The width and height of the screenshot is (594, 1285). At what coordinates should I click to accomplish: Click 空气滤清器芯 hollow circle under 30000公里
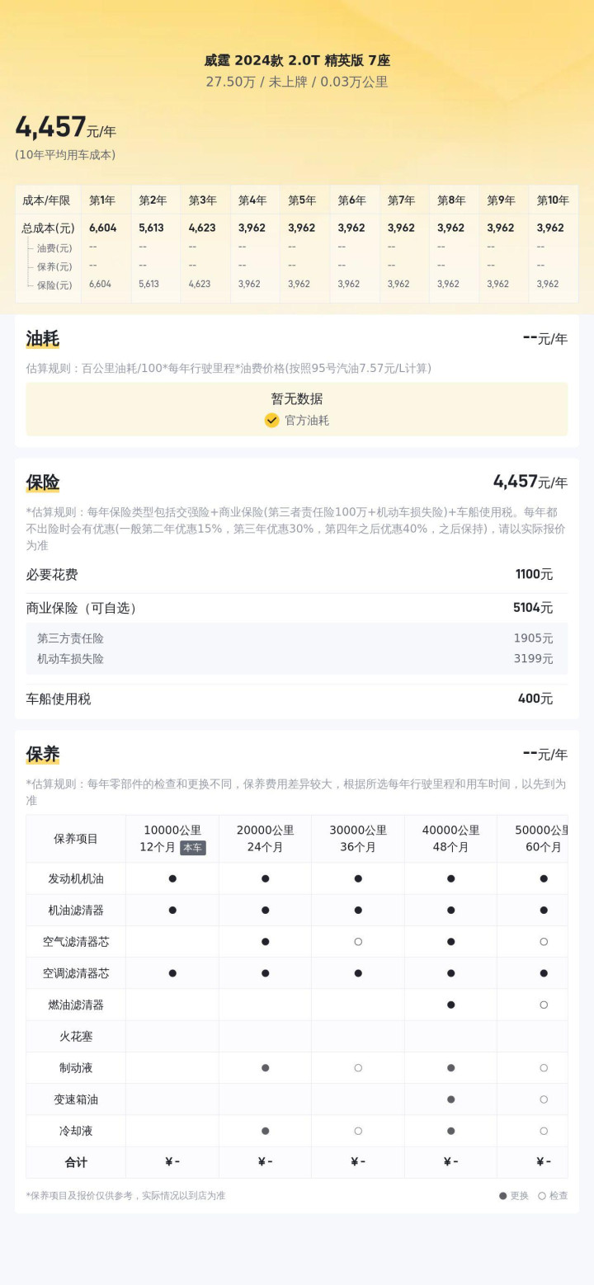click(x=358, y=942)
